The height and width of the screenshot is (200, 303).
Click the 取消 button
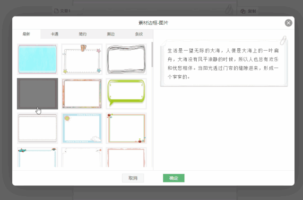point(133,178)
